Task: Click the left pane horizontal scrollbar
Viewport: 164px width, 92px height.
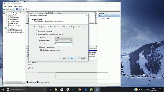Action: click(x=14, y=82)
